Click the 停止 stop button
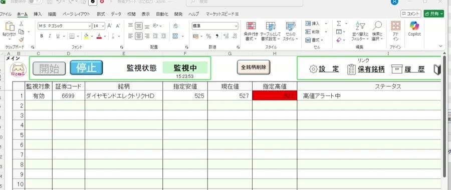Image resolution: width=451 pixels, height=190 pixels. pos(86,67)
